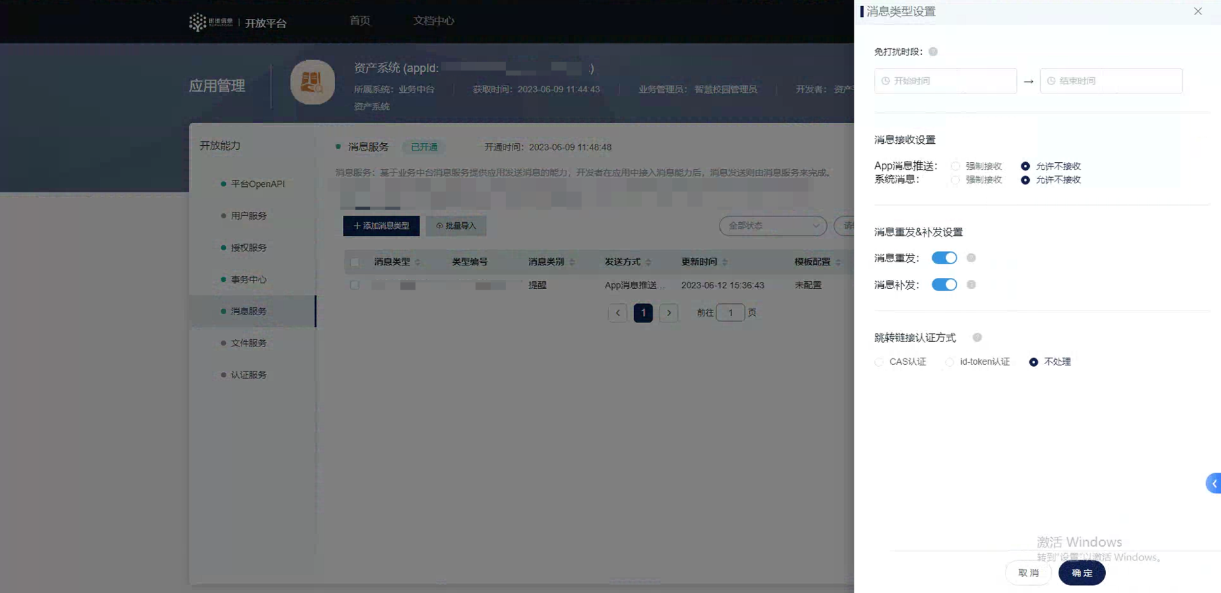Click the 批量导入 button
1221x593 pixels.
tap(456, 226)
